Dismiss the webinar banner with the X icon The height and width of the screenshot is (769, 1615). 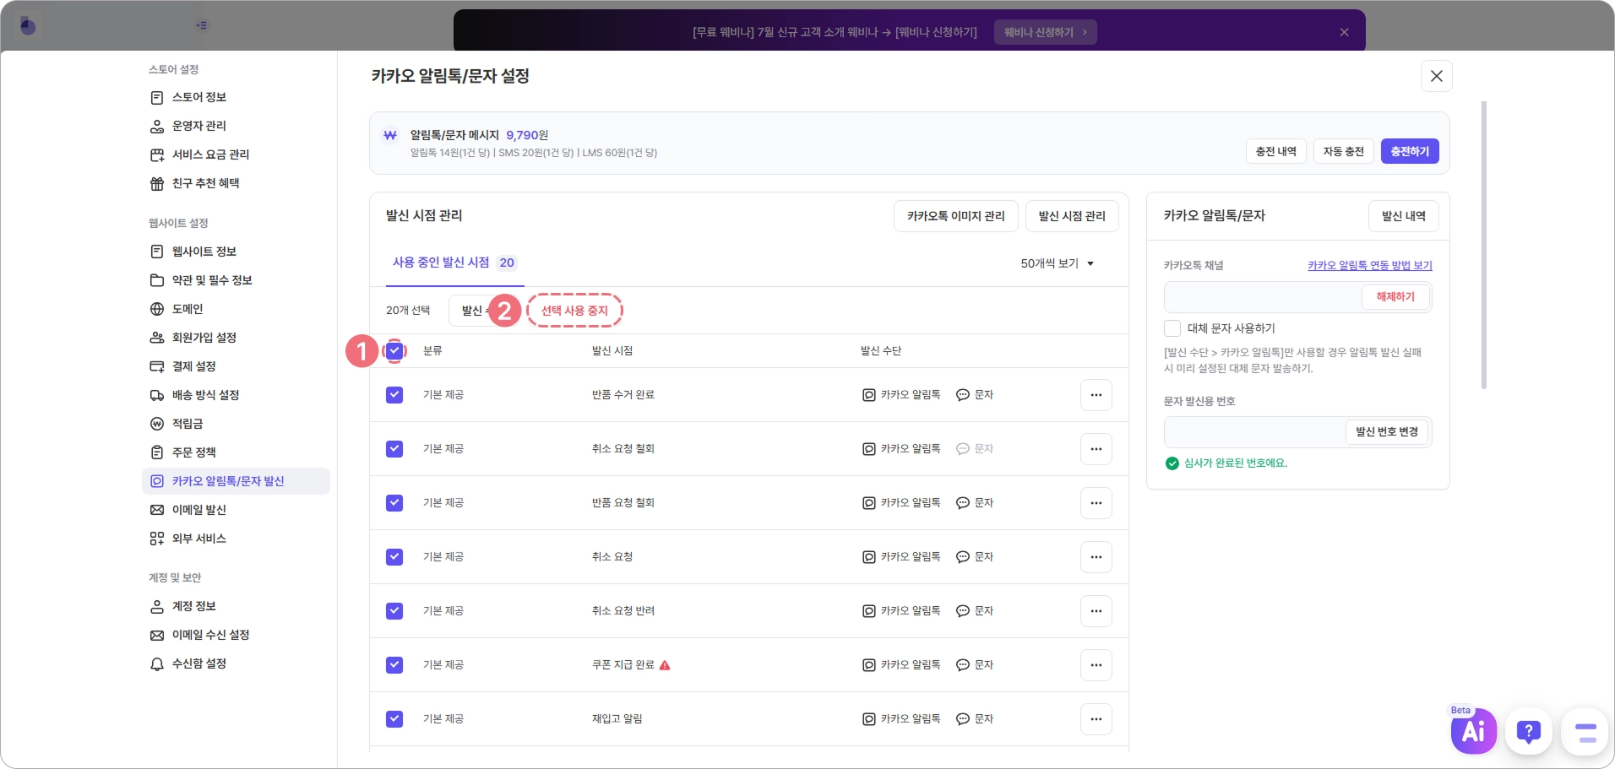pyautogui.click(x=1344, y=32)
